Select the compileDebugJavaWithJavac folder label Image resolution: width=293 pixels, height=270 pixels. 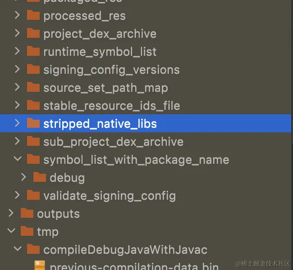125,250
